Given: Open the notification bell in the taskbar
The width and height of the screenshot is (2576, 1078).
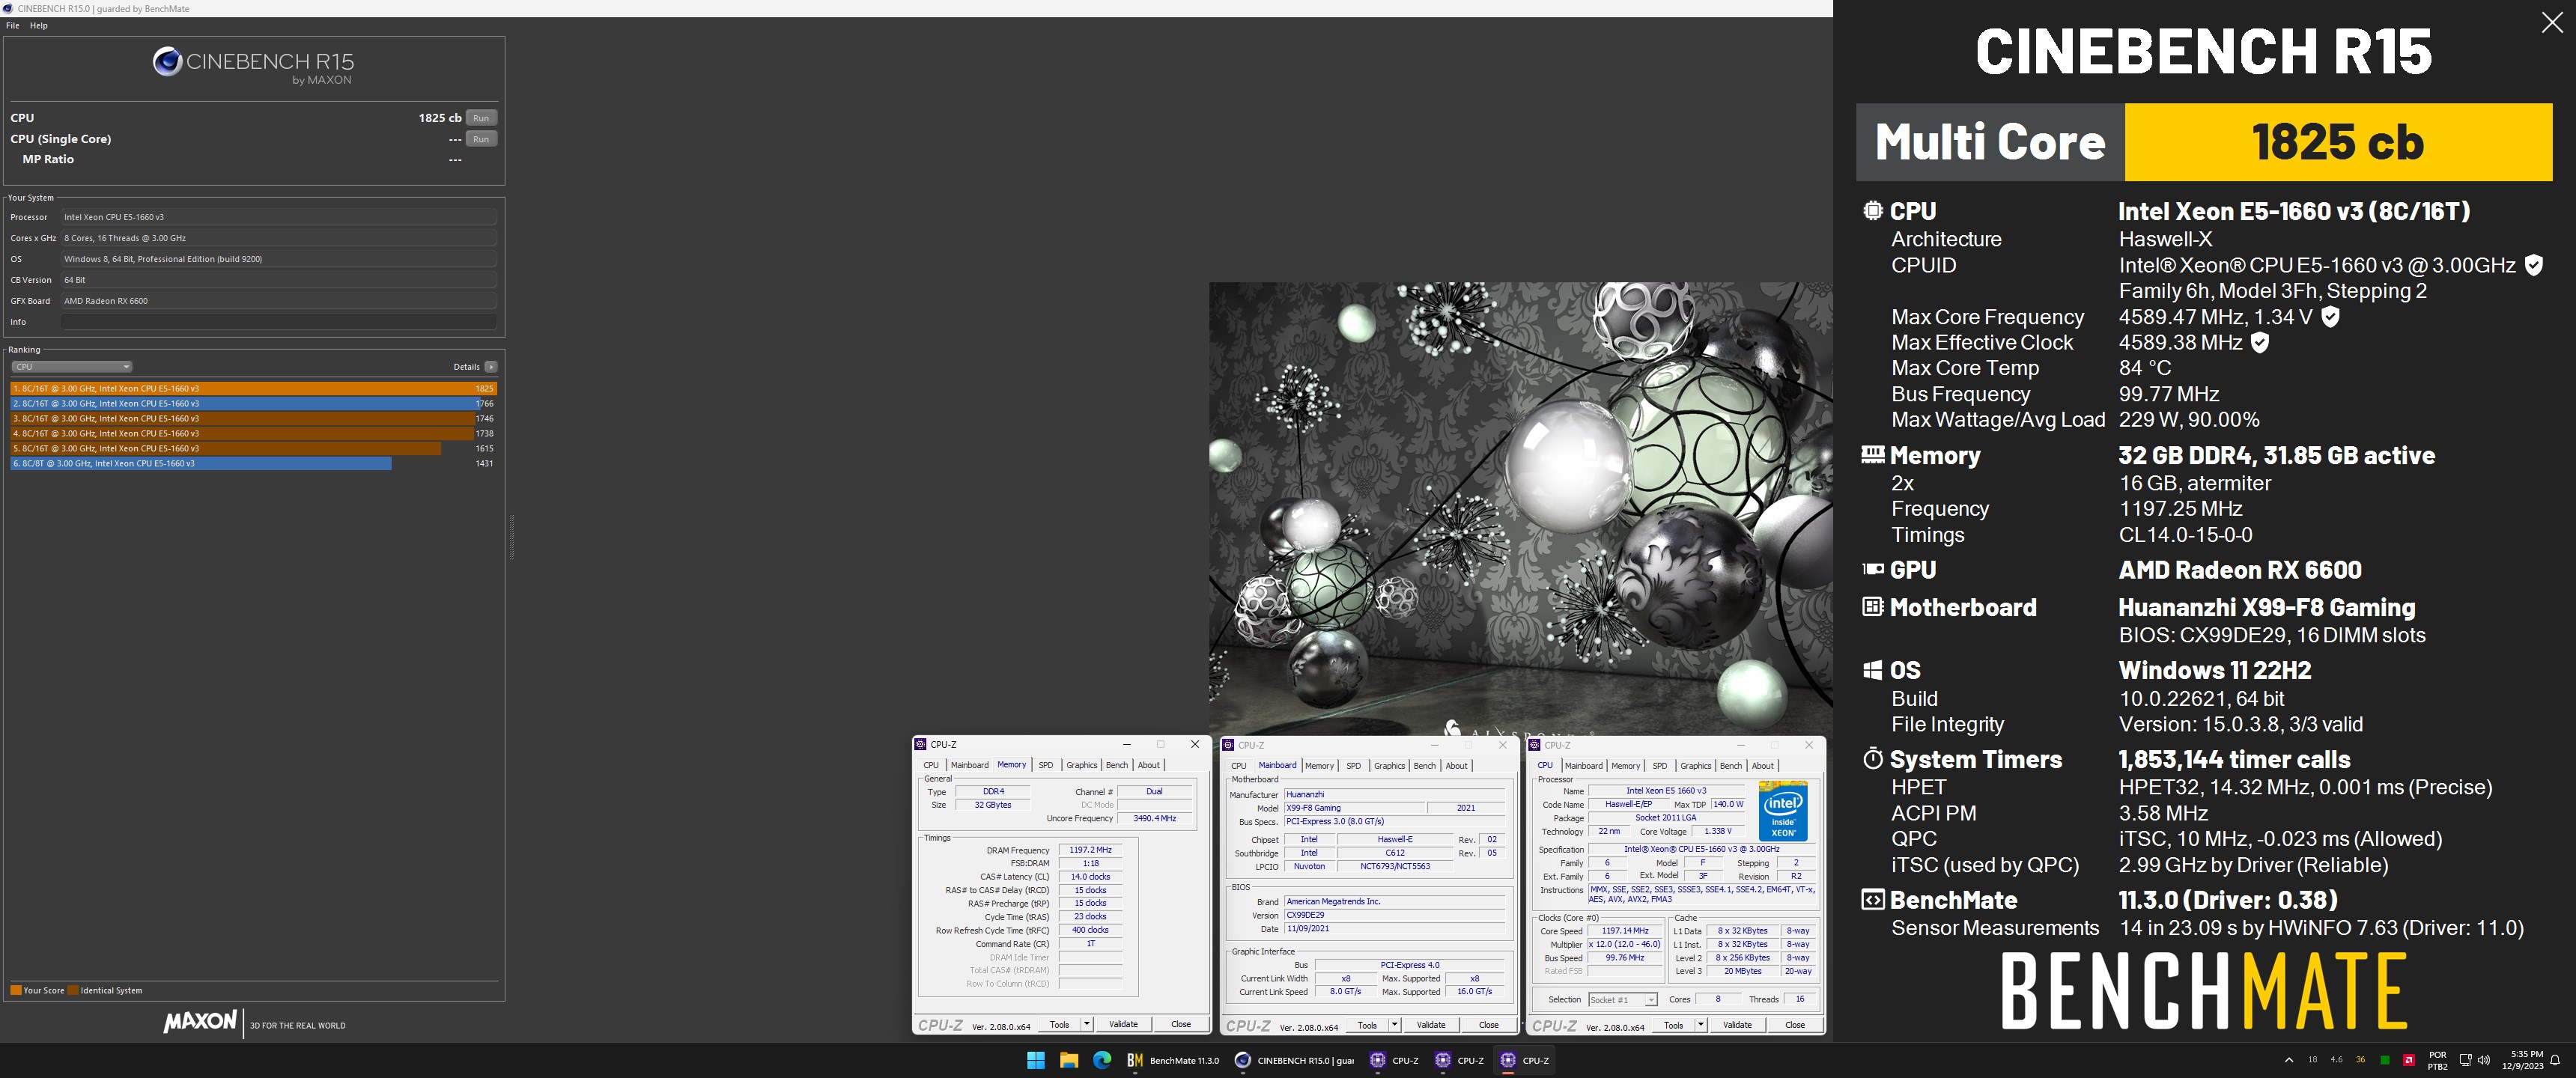Looking at the screenshot, I should (2555, 1060).
